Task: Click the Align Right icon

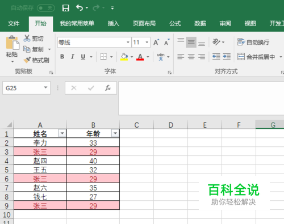Action: [x=202, y=57]
